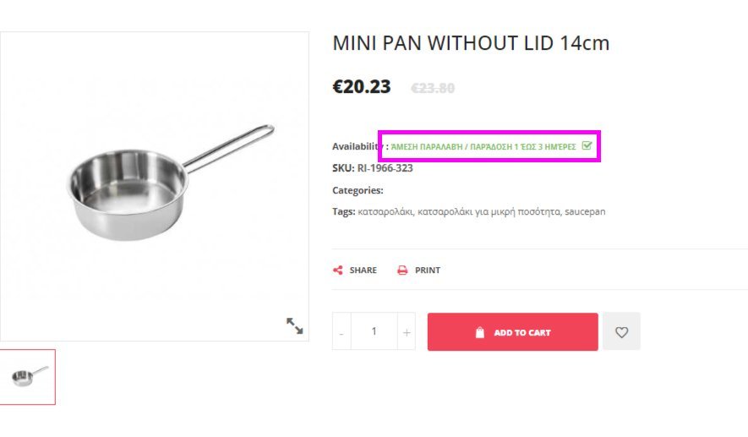Expand product image with fullscreen arrows
This screenshot has width=748, height=437.
click(294, 325)
